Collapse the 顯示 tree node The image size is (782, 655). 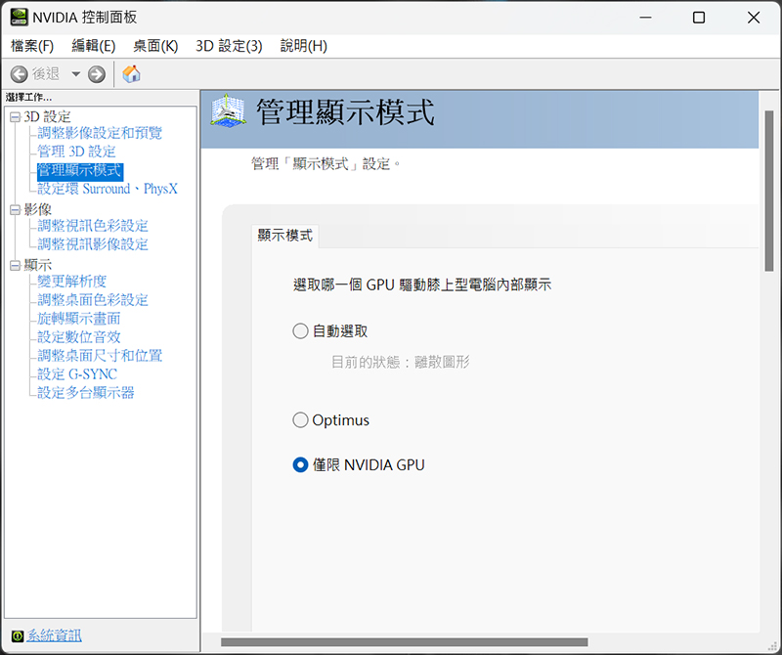pos(16,265)
